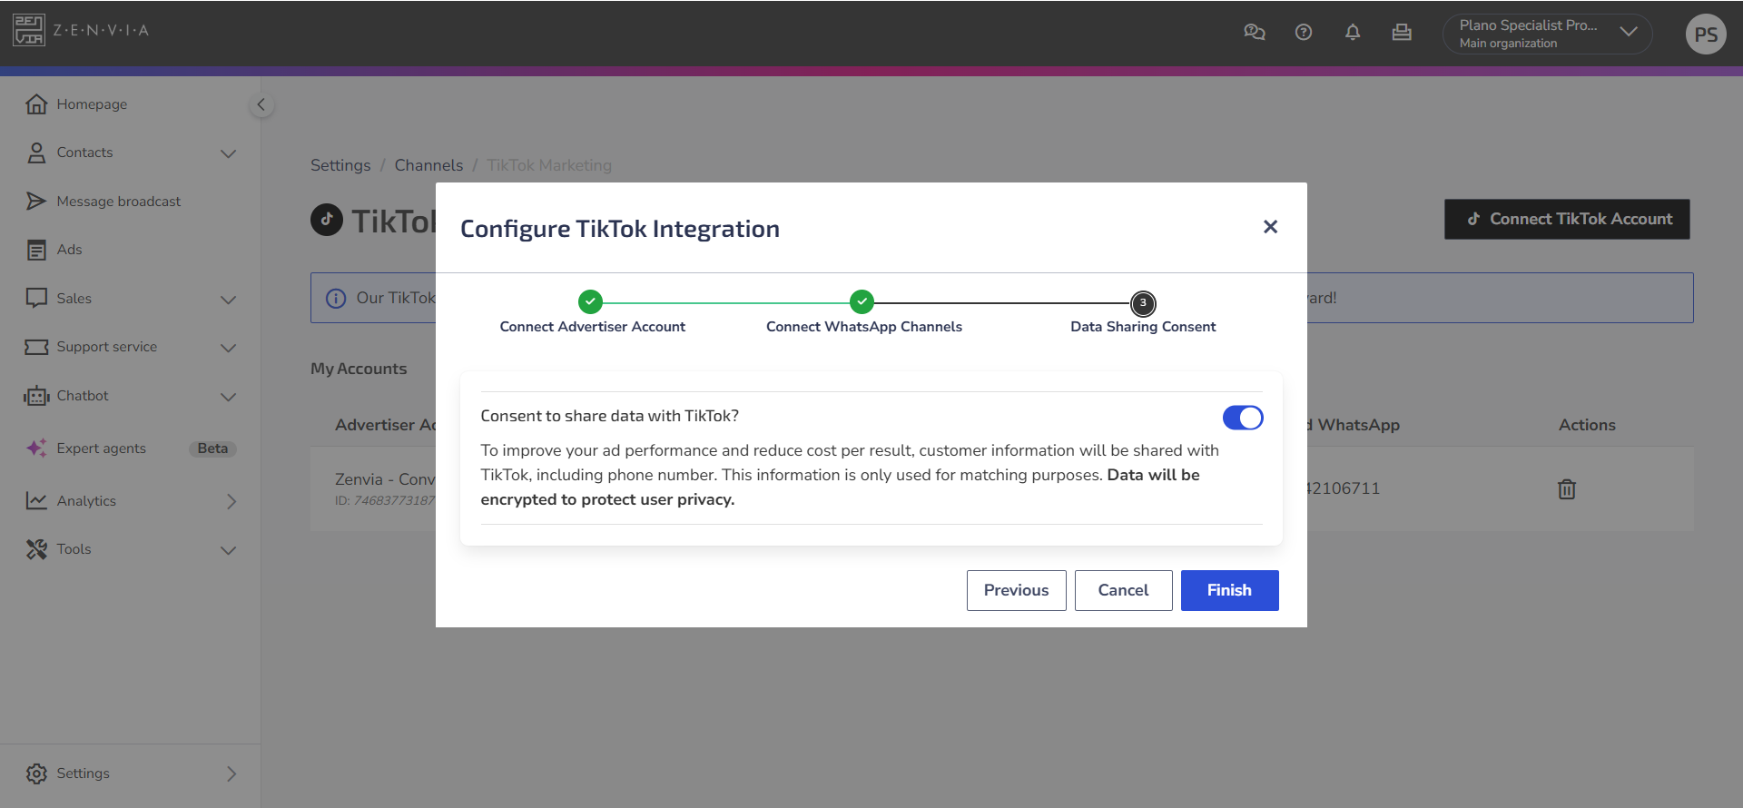The width and height of the screenshot is (1743, 808).
Task: Click the Sales speech bubble icon
Action: [36, 299]
